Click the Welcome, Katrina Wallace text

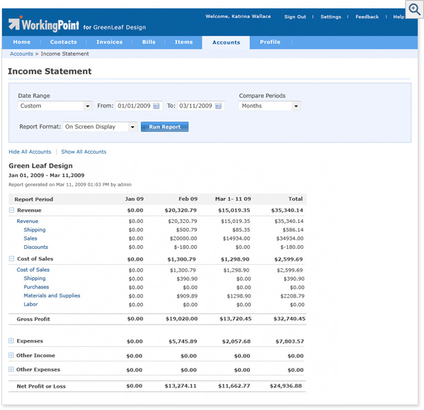[x=238, y=16]
